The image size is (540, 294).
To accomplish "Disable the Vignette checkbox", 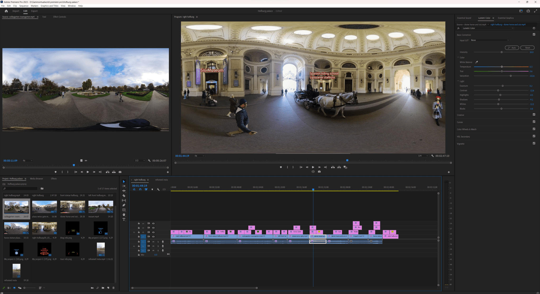I will click(x=534, y=143).
